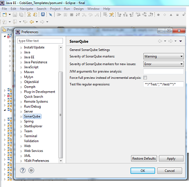Open the Back history dropdown arrow
The image size is (189, 187).
point(37,22)
